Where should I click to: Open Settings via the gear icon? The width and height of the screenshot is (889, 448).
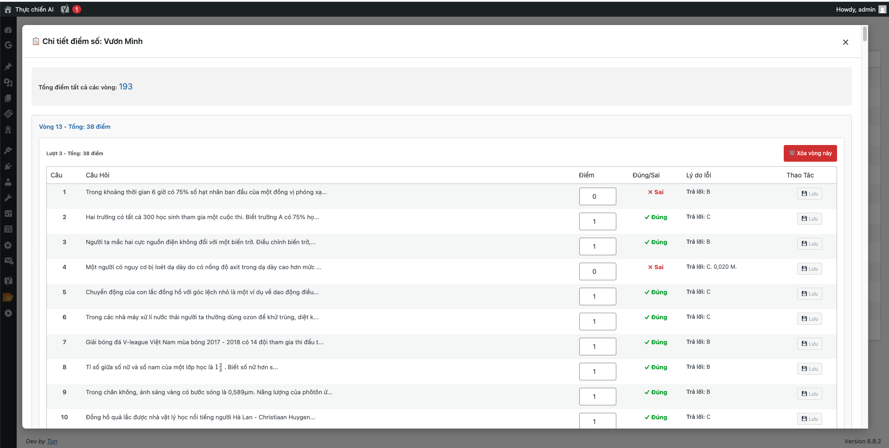pyautogui.click(x=8, y=245)
